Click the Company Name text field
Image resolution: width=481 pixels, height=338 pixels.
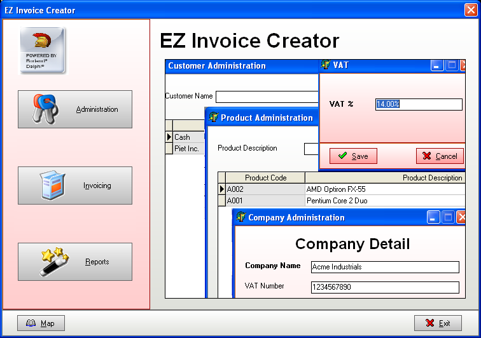tap(384, 267)
